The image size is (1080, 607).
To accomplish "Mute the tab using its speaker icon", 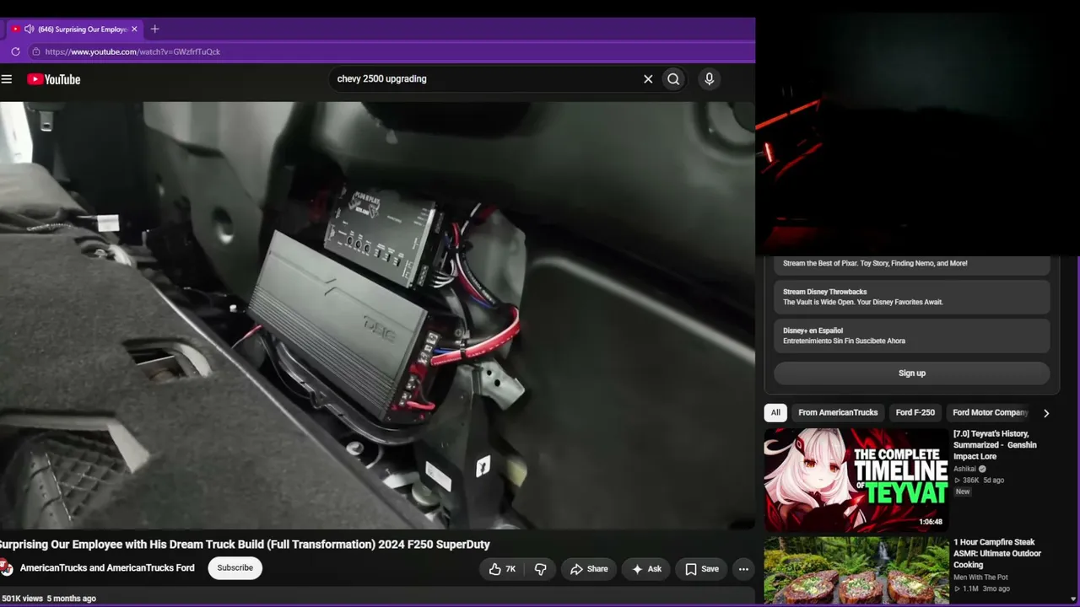I will pos(30,30).
